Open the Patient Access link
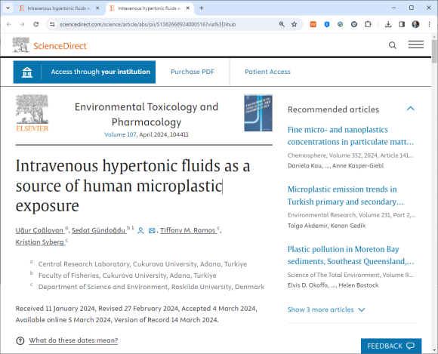Screen dimensions: 438x354 [x=267, y=72]
